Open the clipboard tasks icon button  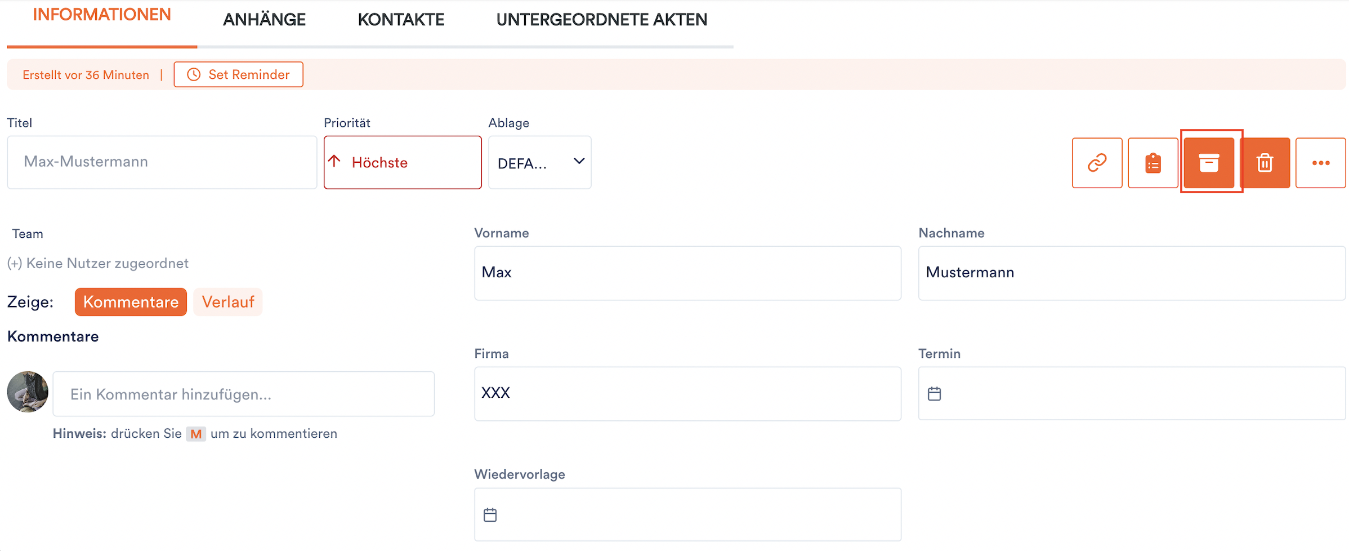tap(1153, 163)
